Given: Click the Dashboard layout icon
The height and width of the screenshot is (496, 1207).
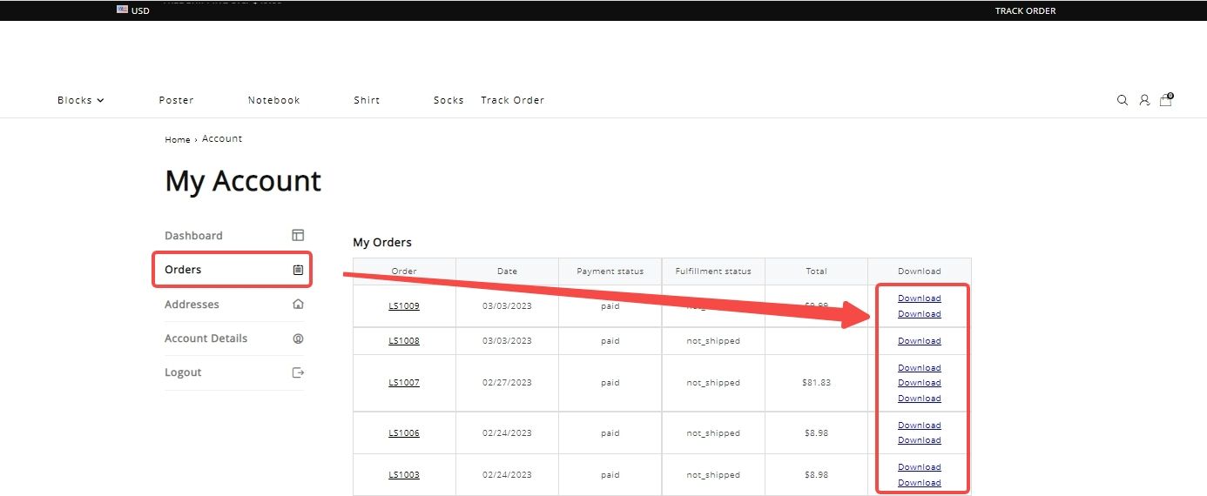Looking at the screenshot, I should pos(298,235).
